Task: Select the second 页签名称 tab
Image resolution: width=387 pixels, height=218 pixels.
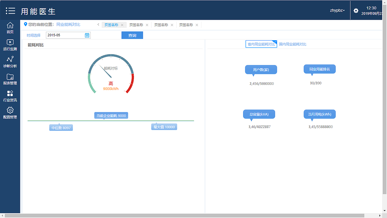Action: [x=136, y=25]
